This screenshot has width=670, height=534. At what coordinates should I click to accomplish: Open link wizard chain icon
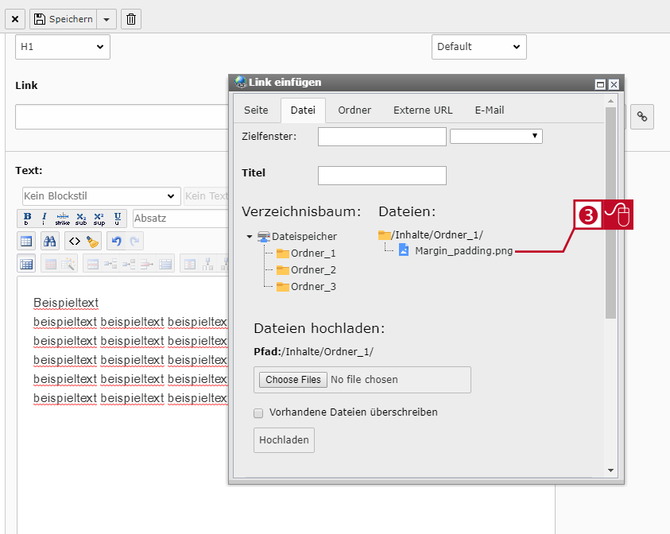pos(642,117)
